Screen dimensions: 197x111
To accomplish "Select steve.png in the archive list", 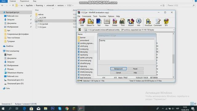I will 84,52.
